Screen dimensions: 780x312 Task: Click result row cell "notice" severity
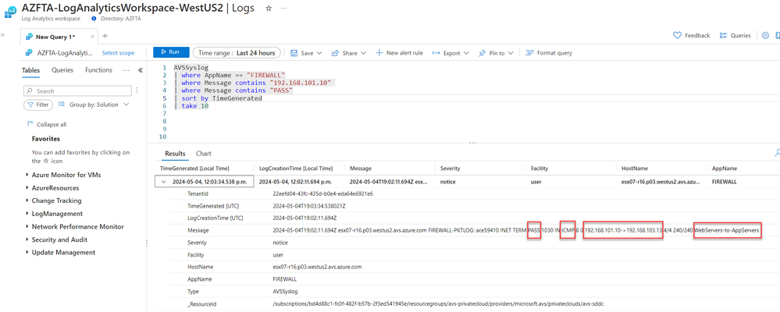point(449,182)
